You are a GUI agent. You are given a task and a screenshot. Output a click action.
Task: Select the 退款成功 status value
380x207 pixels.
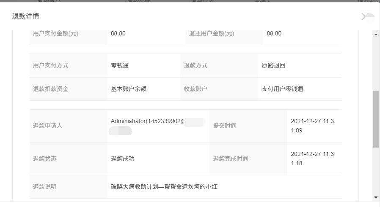(122, 159)
